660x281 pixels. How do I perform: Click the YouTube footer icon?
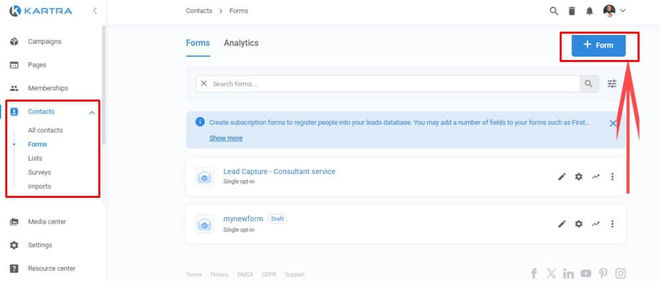click(586, 274)
